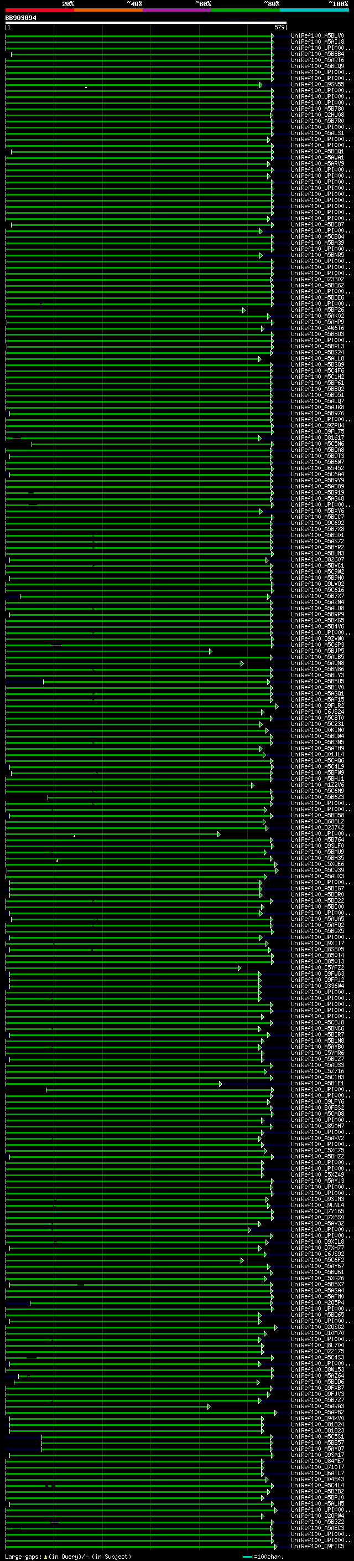
Task: Select hit UniRef100_A1Z2V6
Action: tap(317, 785)
